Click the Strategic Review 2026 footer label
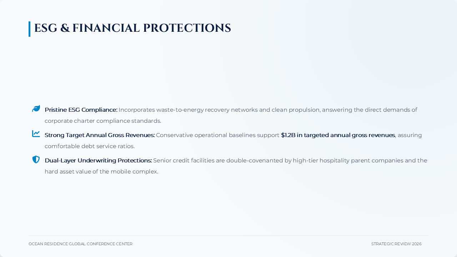 (x=396, y=244)
